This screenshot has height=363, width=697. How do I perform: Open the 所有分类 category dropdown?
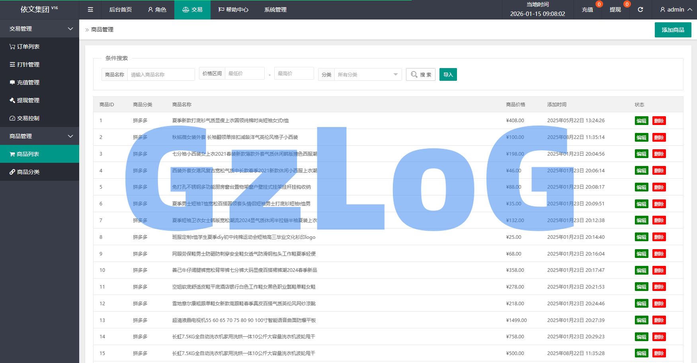(367, 74)
